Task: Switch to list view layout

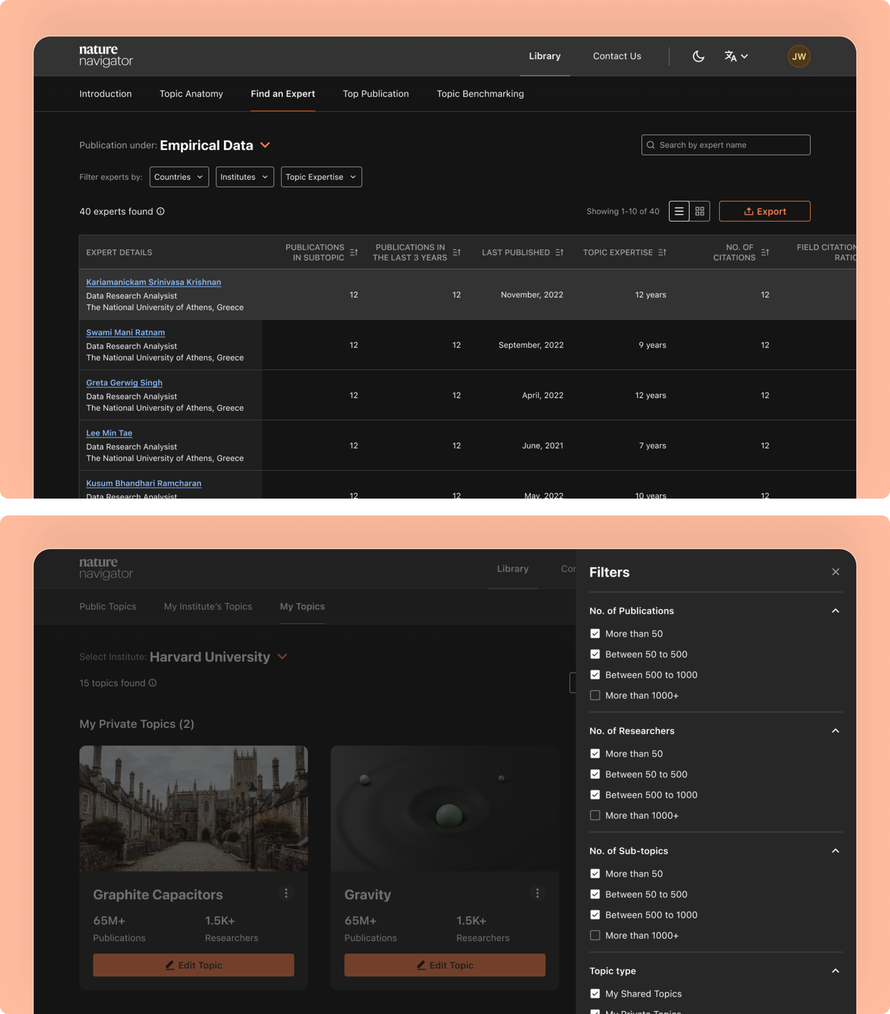Action: pyautogui.click(x=679, y=211)
